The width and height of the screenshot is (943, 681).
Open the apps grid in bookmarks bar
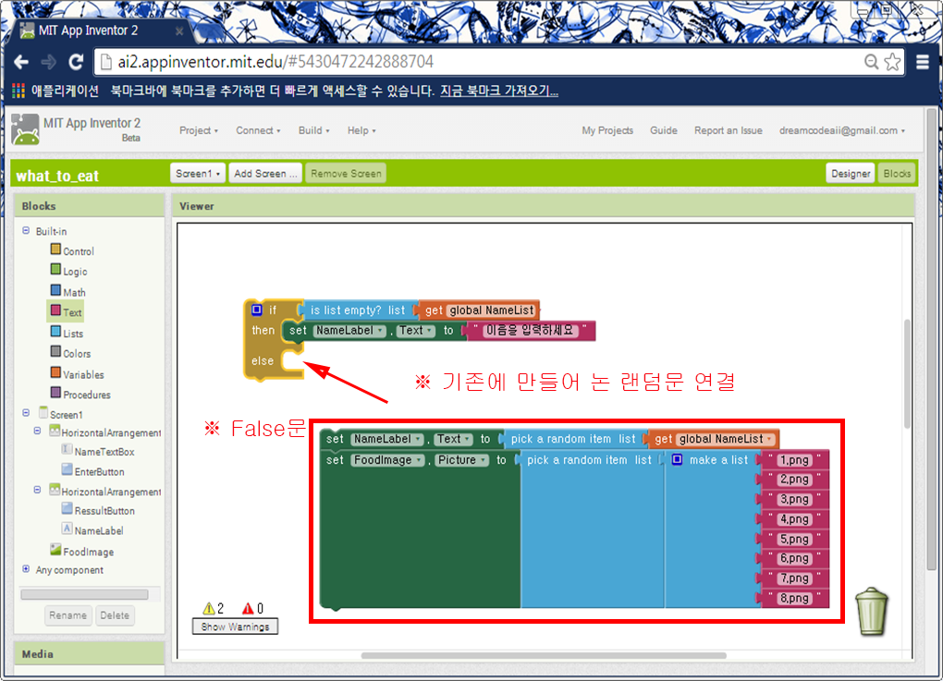pos(18,91)
